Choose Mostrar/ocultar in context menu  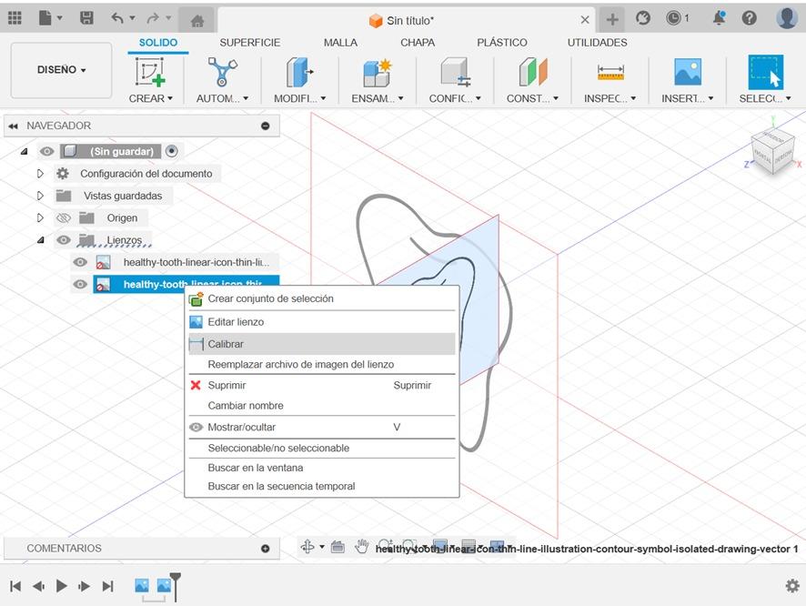pos(322,427)
